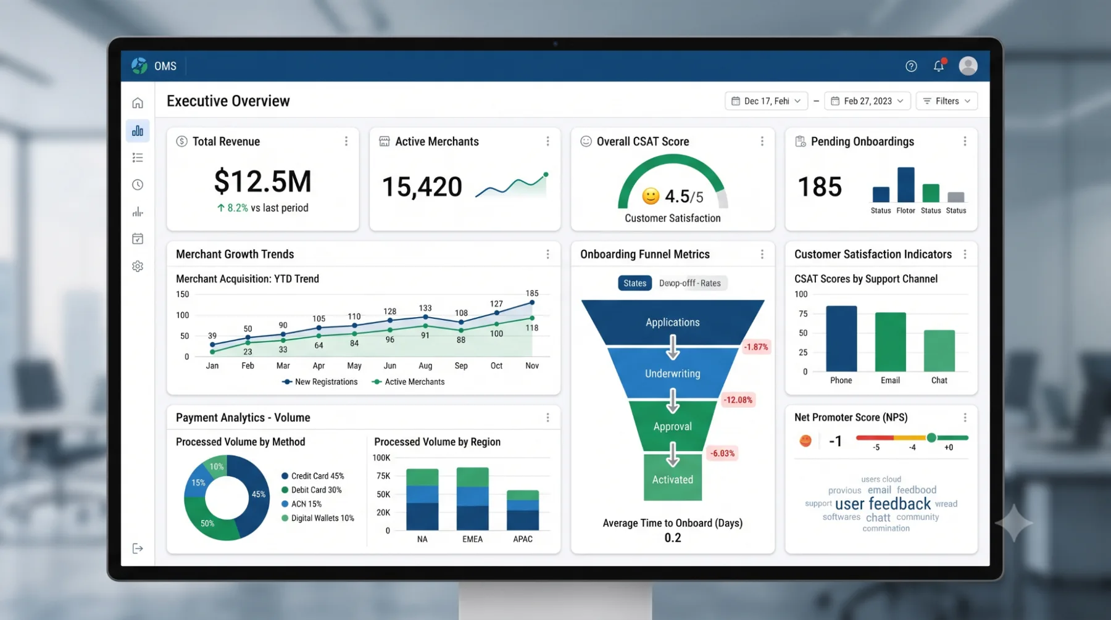Open Customer Satisfaction Indicators options menu
The height and width of the screenshot is (620, 1111).
coord(965,254)
